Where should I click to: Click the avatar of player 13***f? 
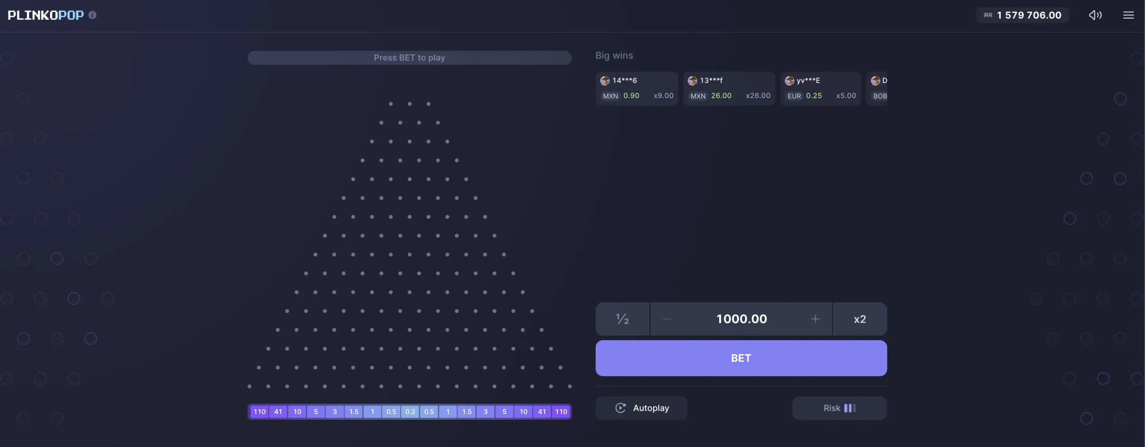pos(692,80)
